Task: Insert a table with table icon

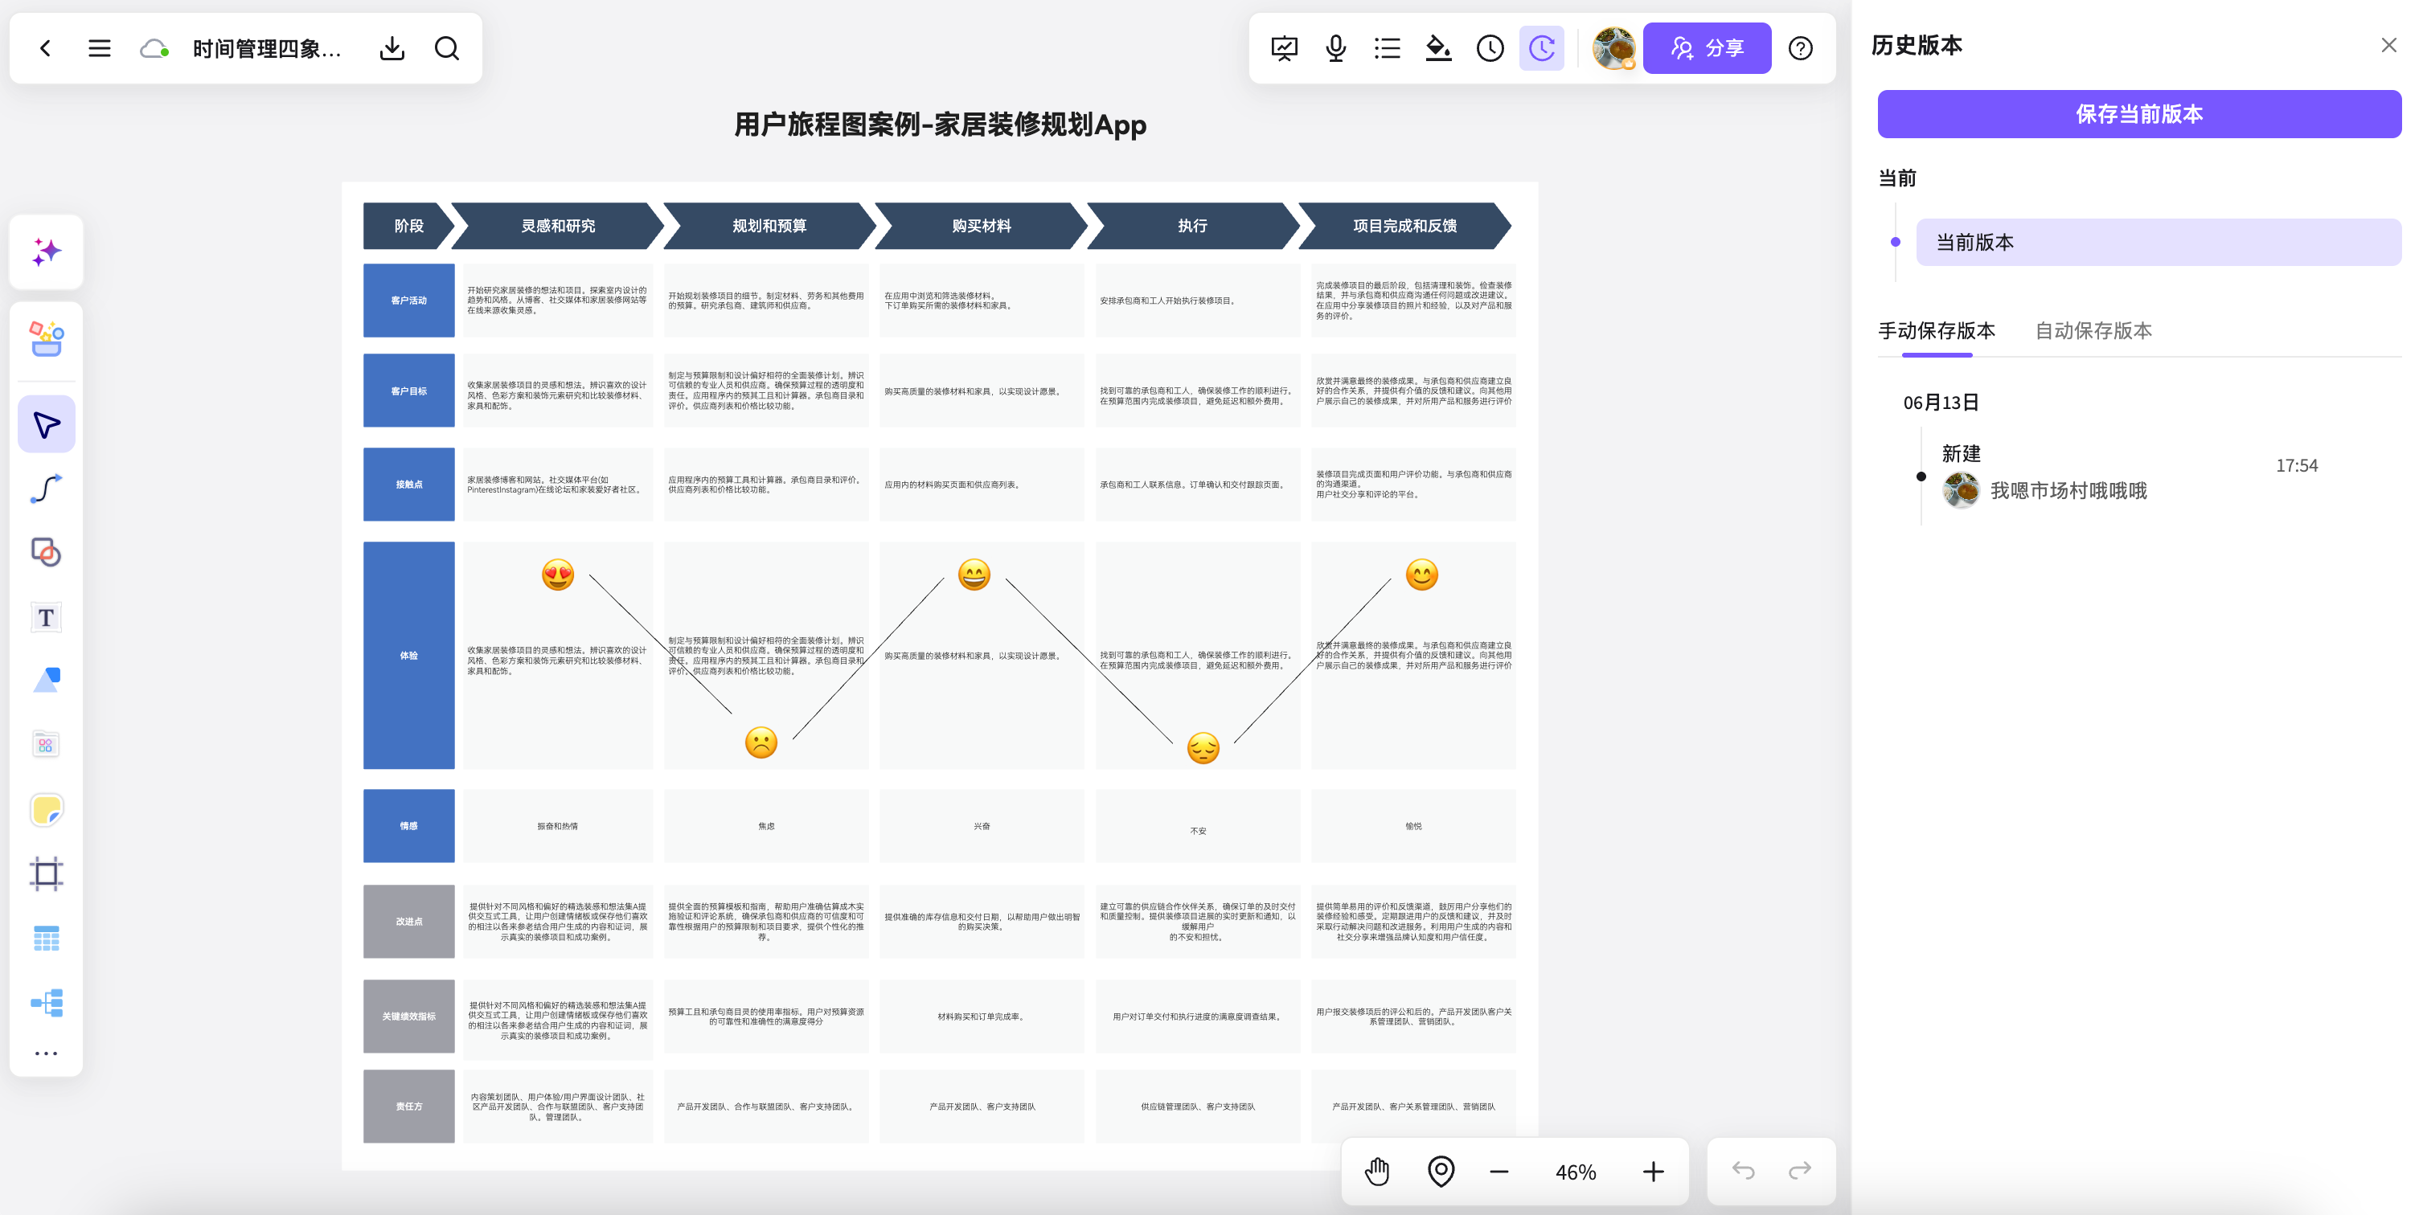Action: coord(46,939)
